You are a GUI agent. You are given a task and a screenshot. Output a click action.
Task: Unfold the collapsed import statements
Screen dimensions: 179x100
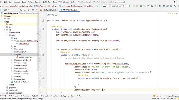(x=56, y=15)
